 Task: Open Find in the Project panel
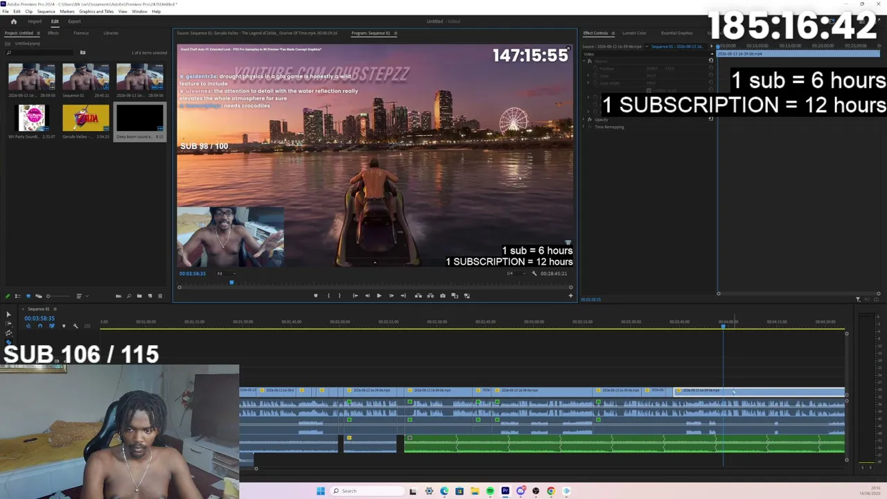point(129,296)
